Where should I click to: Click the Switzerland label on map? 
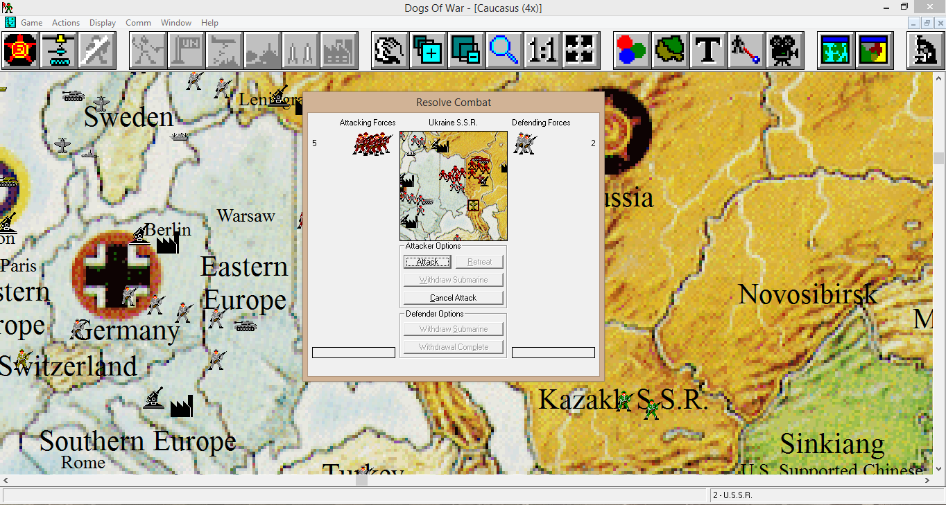tap(69, 366)
